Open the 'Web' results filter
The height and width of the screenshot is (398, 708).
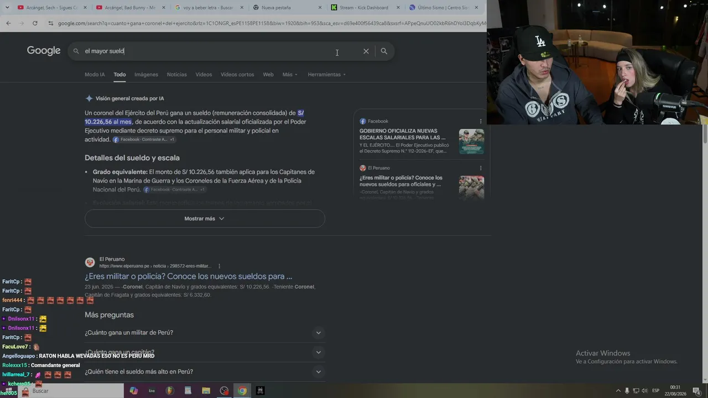pos(268,75)
